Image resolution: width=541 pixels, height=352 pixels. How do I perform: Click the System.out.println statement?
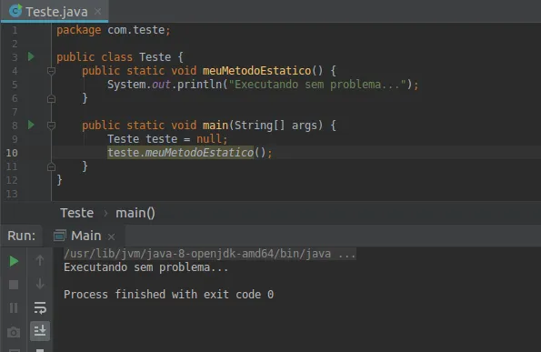263,85
